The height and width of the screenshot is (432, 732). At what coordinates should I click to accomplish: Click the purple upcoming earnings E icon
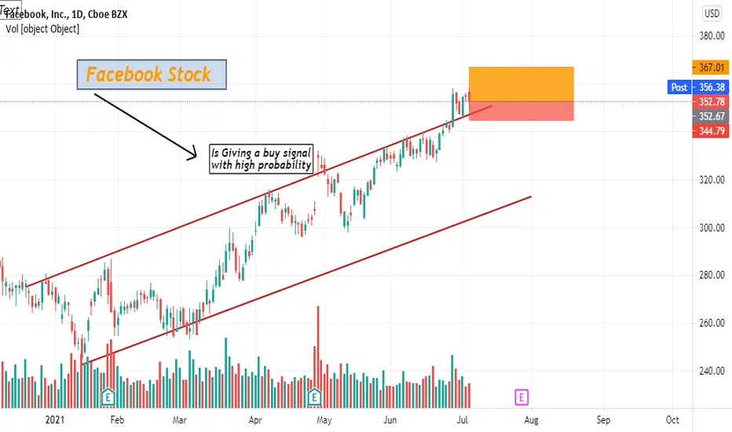coord(521,397)
